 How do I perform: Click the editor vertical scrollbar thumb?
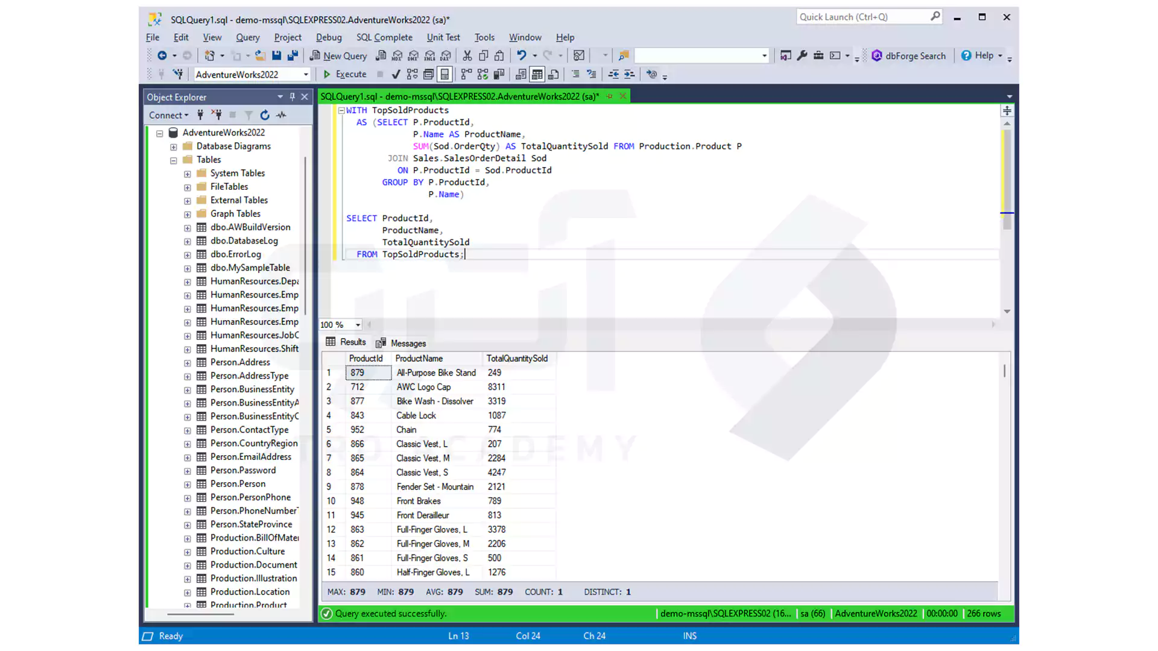click(1007, 178)
